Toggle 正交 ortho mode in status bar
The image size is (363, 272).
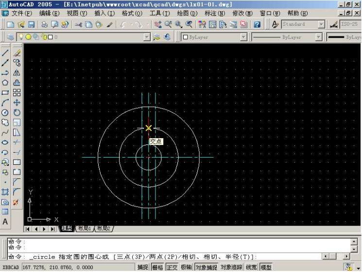click(x=172, y=267)
